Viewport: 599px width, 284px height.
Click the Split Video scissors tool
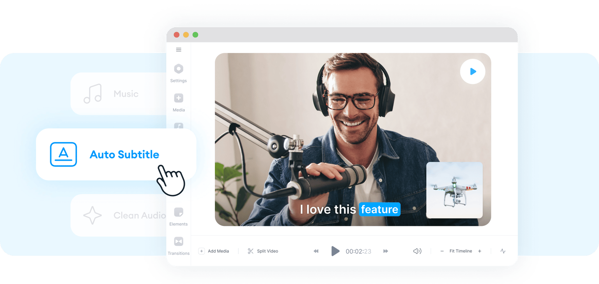pos(263,251)
